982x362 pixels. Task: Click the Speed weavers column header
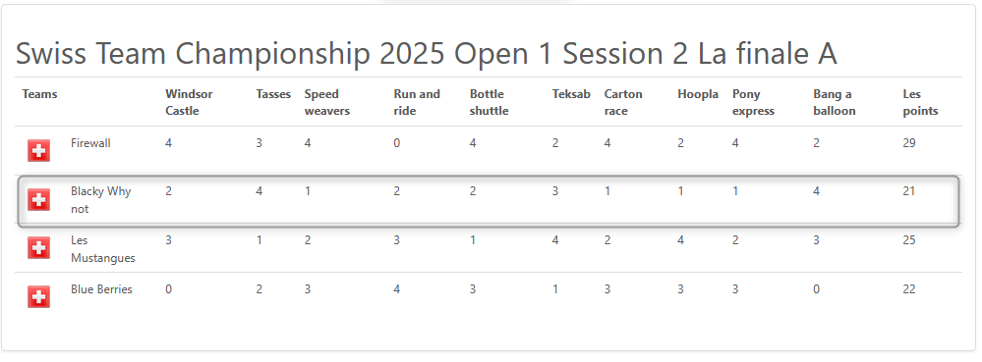click(x=327, y=103)
